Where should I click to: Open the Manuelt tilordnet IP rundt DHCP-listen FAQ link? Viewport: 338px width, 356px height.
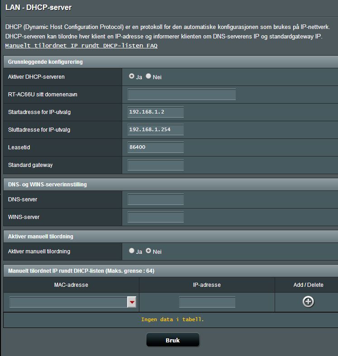coord(81,45)
